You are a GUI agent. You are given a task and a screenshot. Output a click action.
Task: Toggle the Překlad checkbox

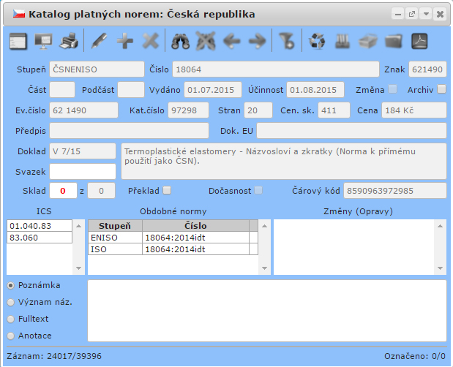coord(167,190)
